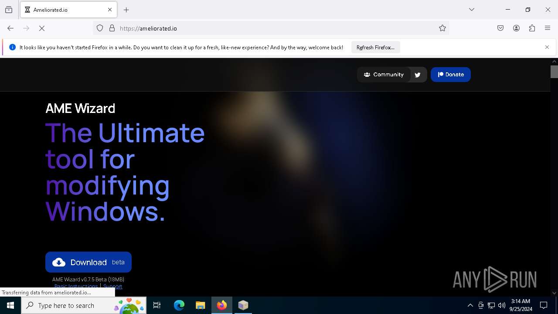Click the Refresh Firefox button
The height and width of the screenshot is (314, 558).
pos(375,48)
